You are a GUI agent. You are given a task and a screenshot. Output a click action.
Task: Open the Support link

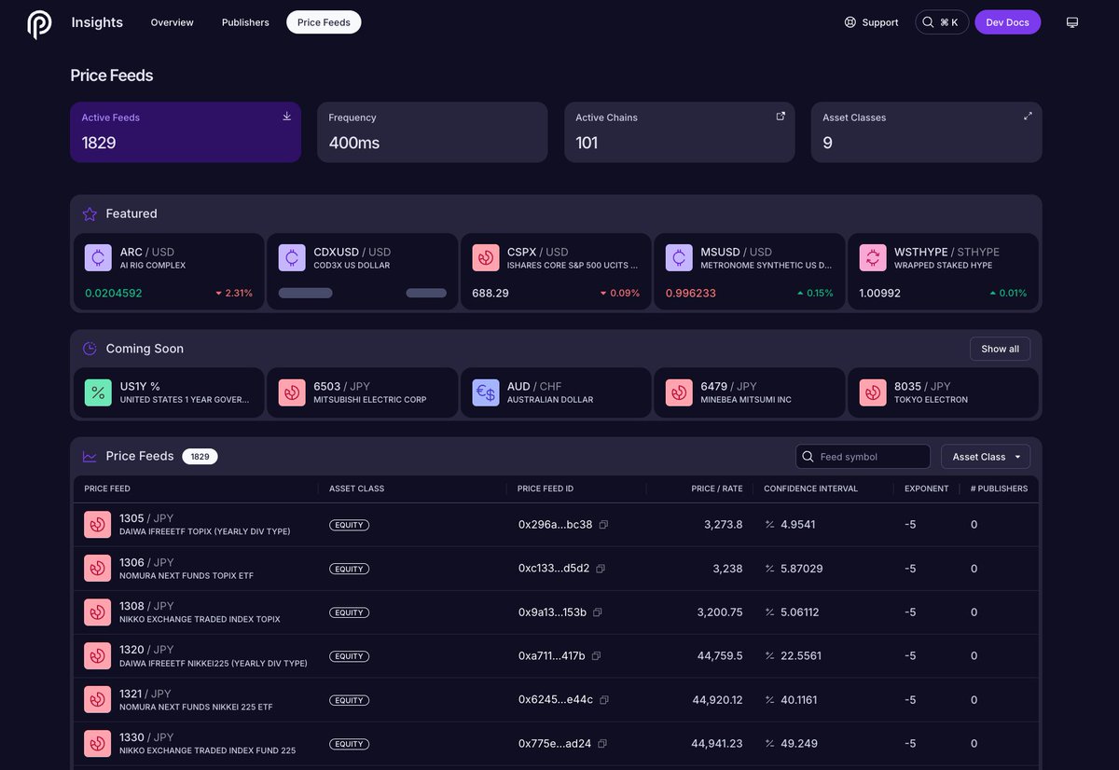point(871,22)
